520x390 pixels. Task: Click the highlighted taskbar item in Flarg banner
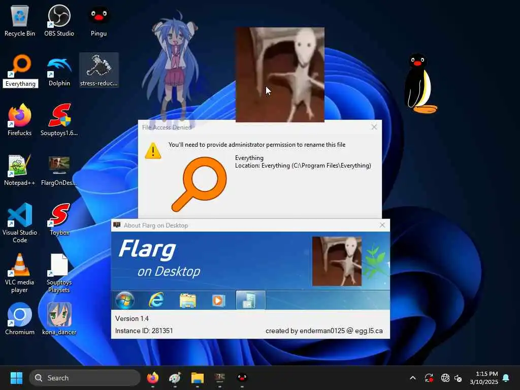tap(250, 300)
